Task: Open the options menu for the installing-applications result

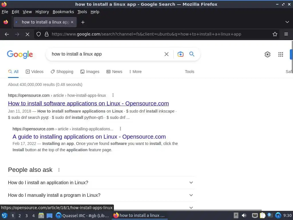Action: [120, 129]
